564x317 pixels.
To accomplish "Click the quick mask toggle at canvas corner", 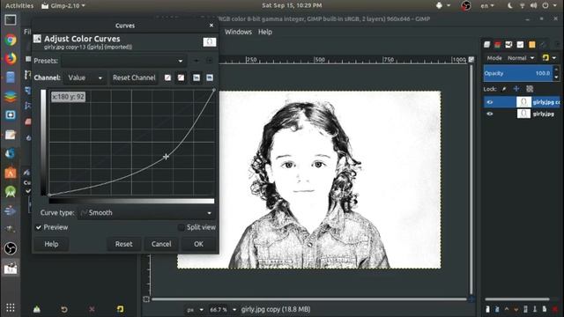I will click(146, 299).
